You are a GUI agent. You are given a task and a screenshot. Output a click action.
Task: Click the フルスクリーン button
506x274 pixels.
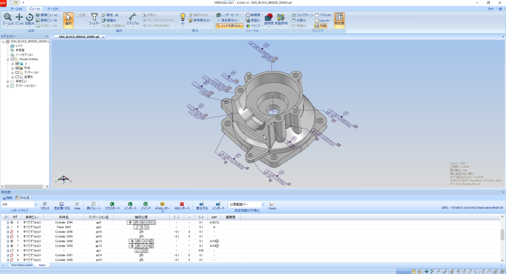coord(302,15)
